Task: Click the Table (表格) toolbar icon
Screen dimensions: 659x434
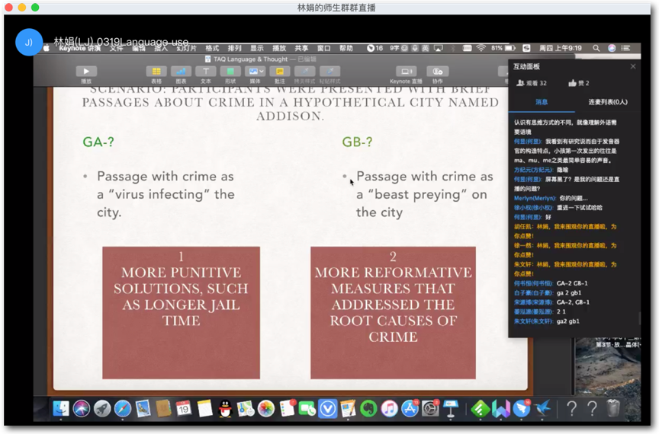Action: (x=156, y=72)
